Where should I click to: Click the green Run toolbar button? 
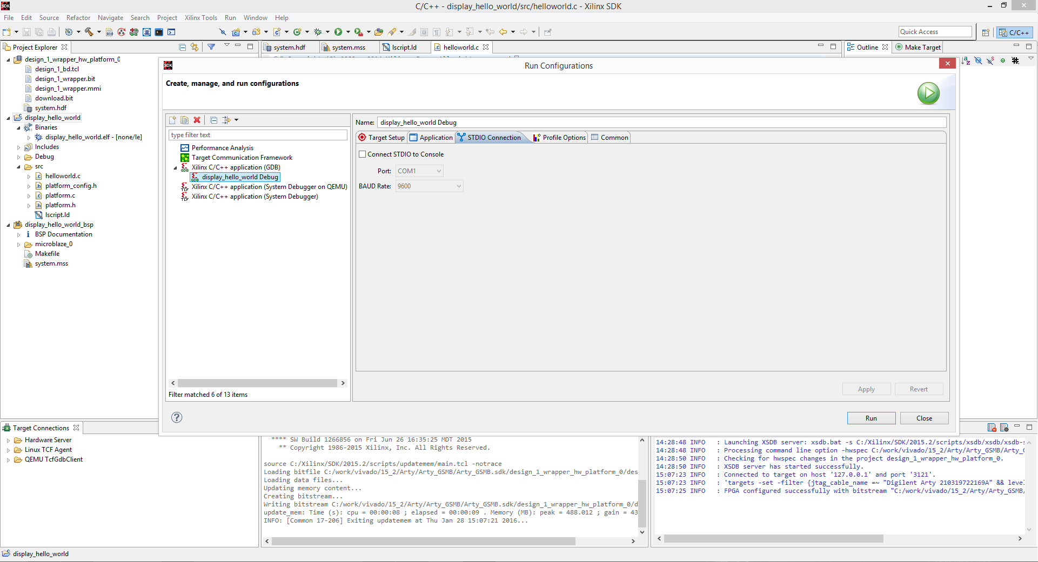point(338,32)
